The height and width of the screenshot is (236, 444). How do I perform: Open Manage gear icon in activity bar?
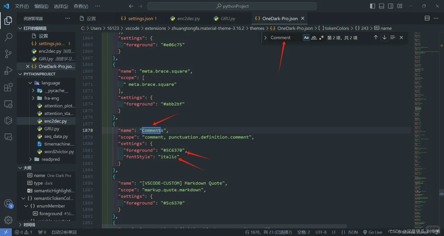[8, 220]
